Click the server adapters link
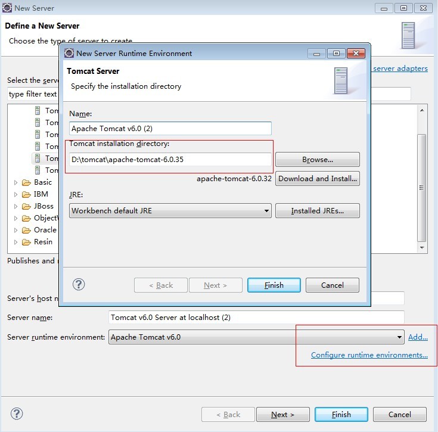Screen dimensions: 438x432 [x=400, y=69]
